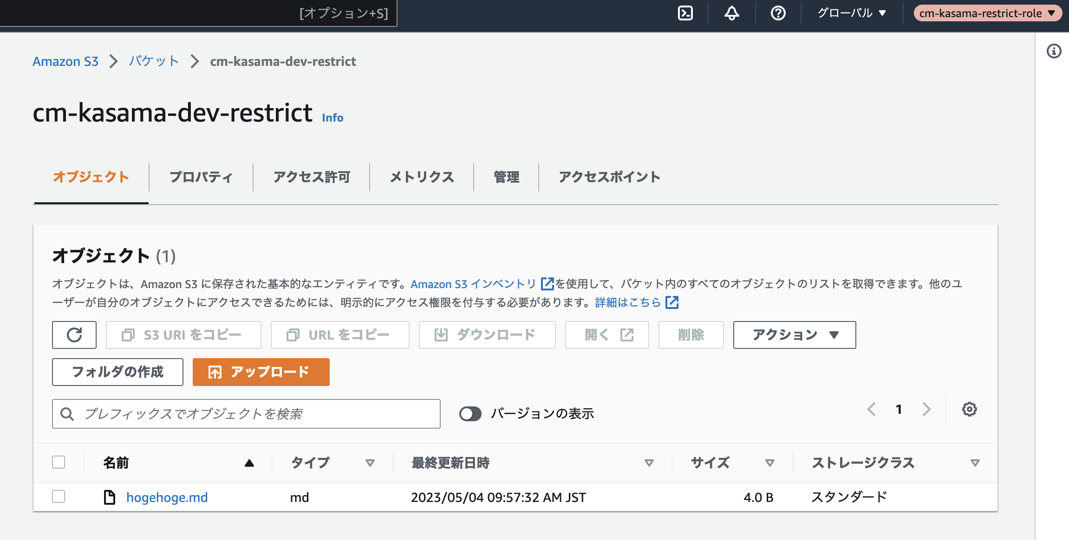Click the スタンダード storage class cell
1069x540 pixels.
click(849, 497)
